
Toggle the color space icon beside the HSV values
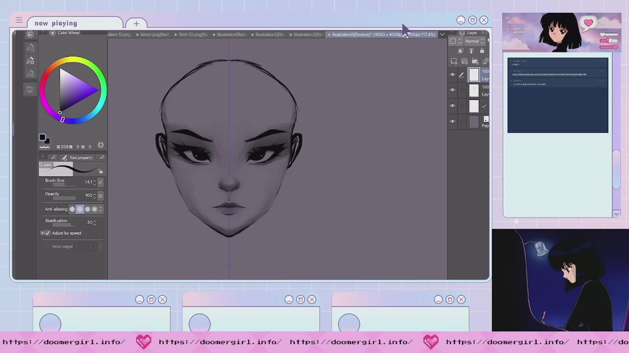pos(100,146)
